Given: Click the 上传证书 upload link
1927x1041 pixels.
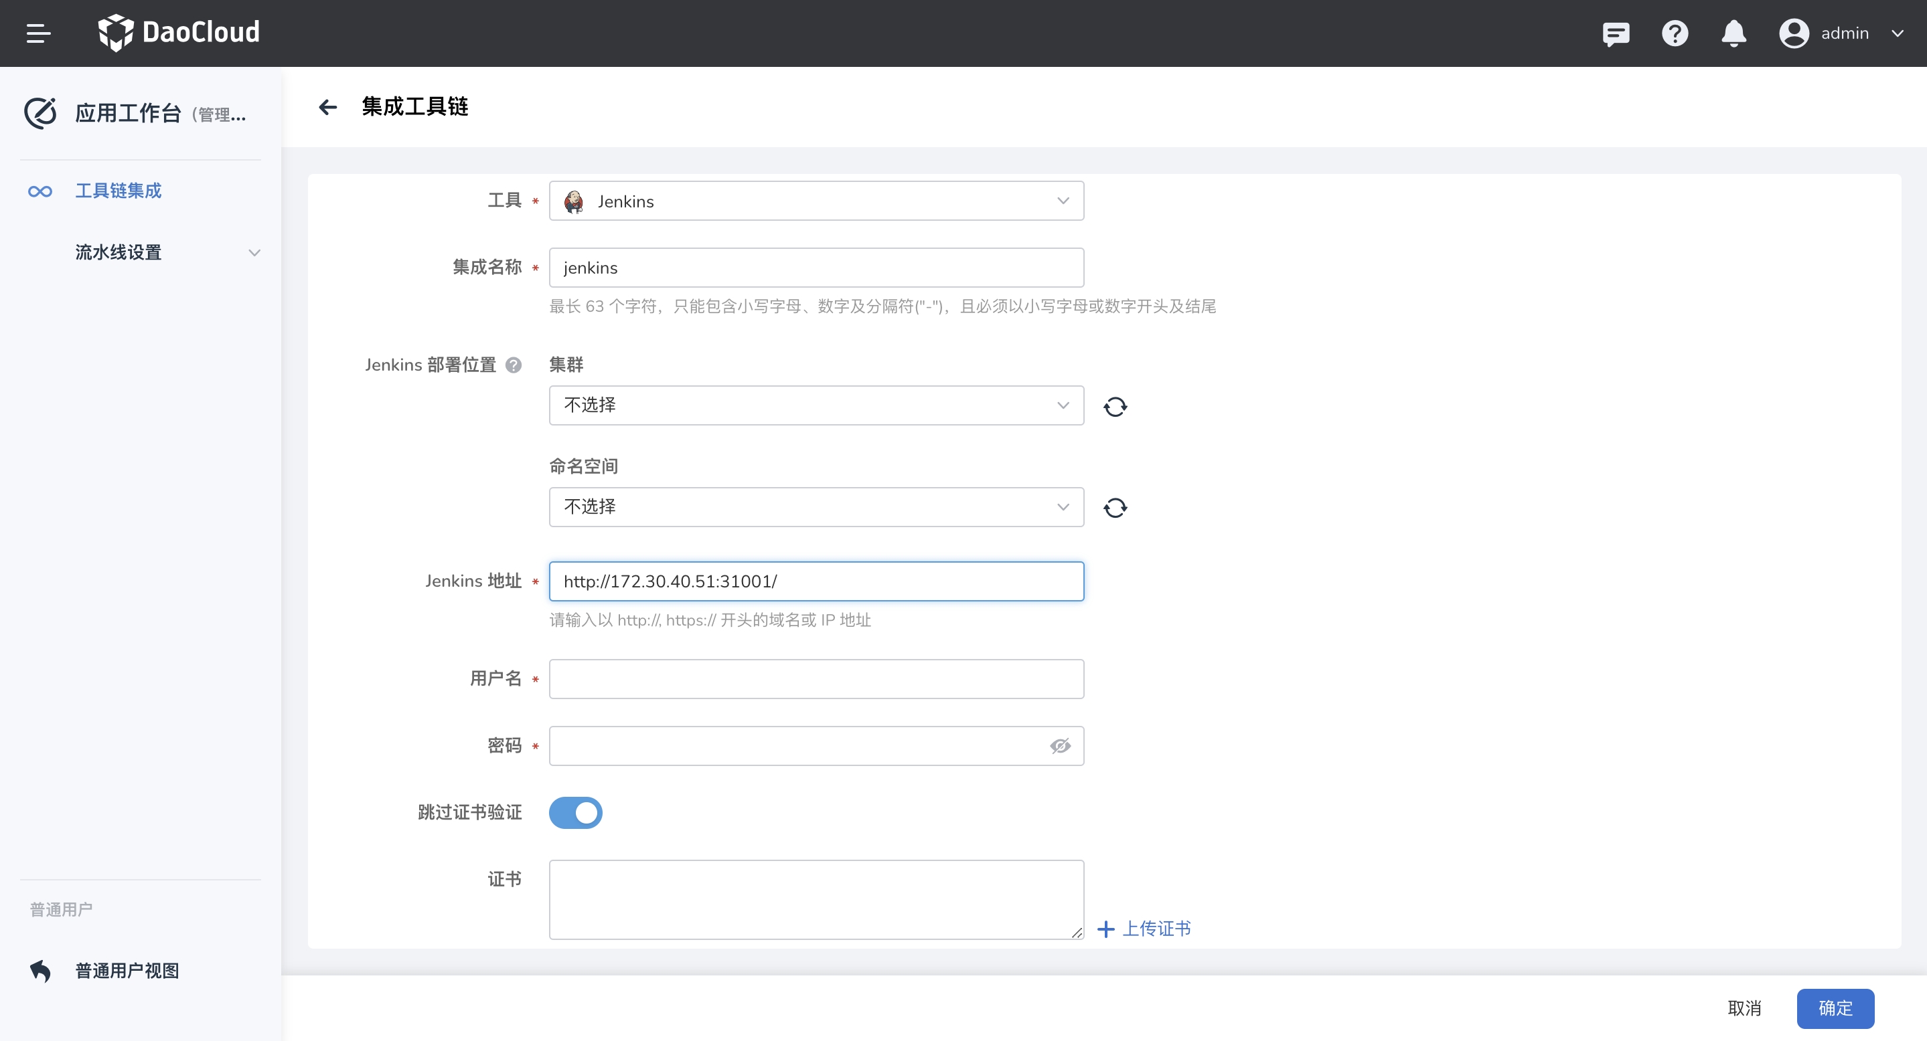Looking at the screenshot, I should point(1144,929).
